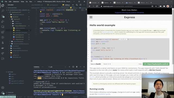Image resolution: width=174 pixels, height=98 pixels.
Task: Click the WSL: Ubuntu-20.04 status bar indicator
Action: coord(8,97)
